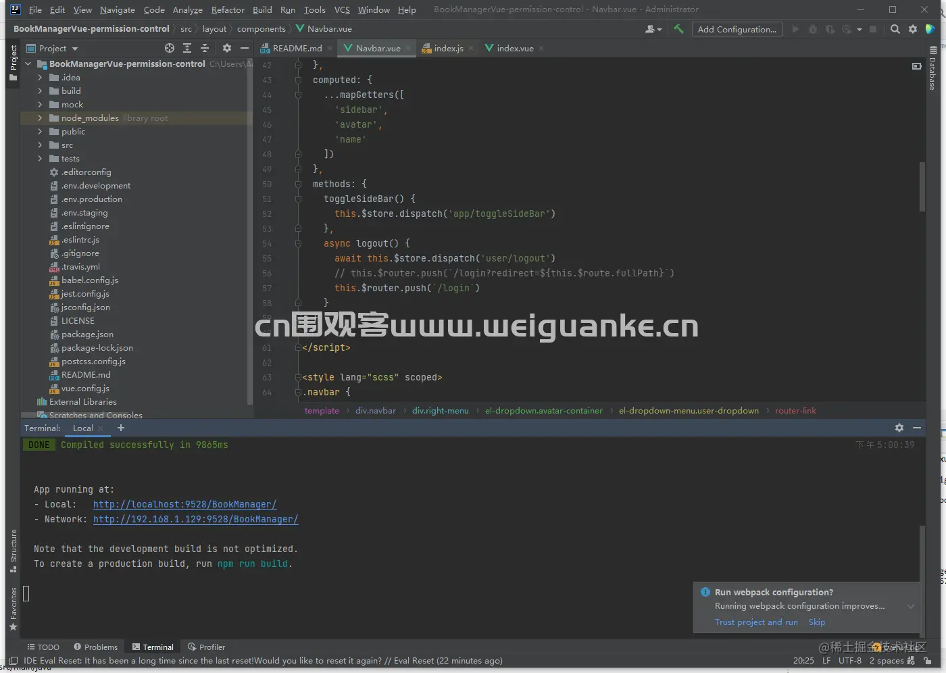Hide the Terminal panel with minus icon
Image resolution: width=946 pixels, height=673 pixels.
[917, 428]
